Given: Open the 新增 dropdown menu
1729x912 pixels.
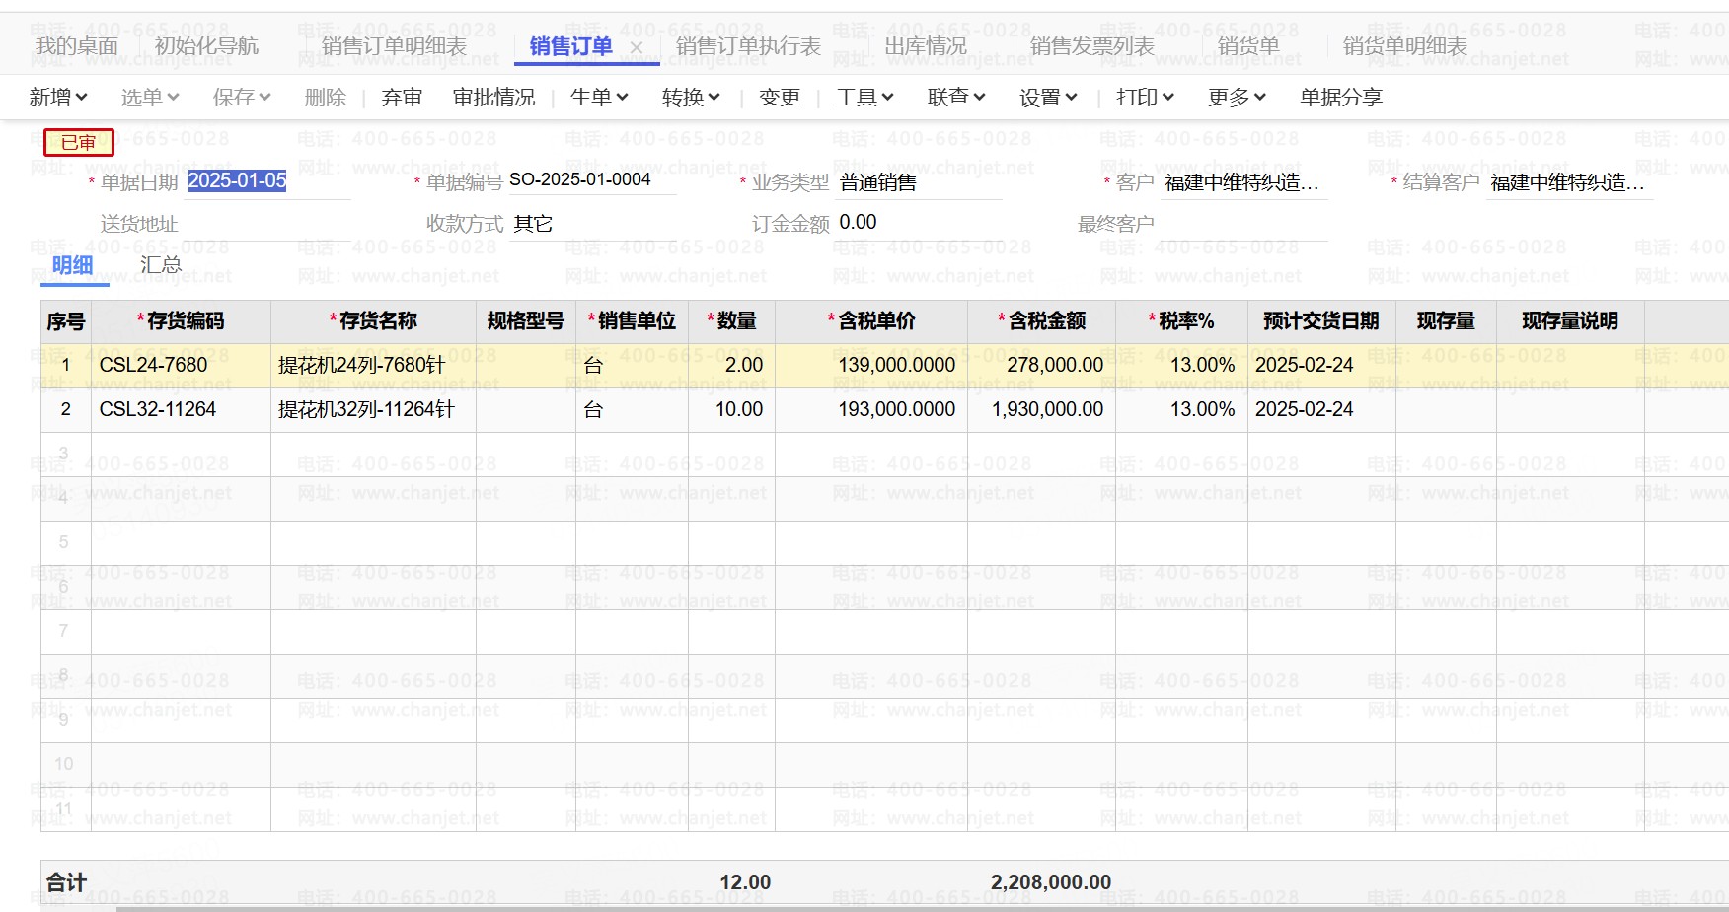Looking at the screenshot, I should tap(58, 98).
